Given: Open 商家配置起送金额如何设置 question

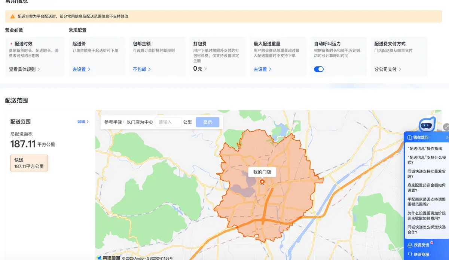Looking at the screenshot, I should (x=427, y=188).
